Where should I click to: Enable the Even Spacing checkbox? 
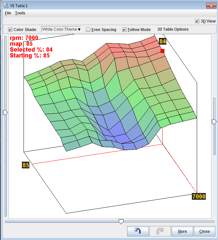88,29
